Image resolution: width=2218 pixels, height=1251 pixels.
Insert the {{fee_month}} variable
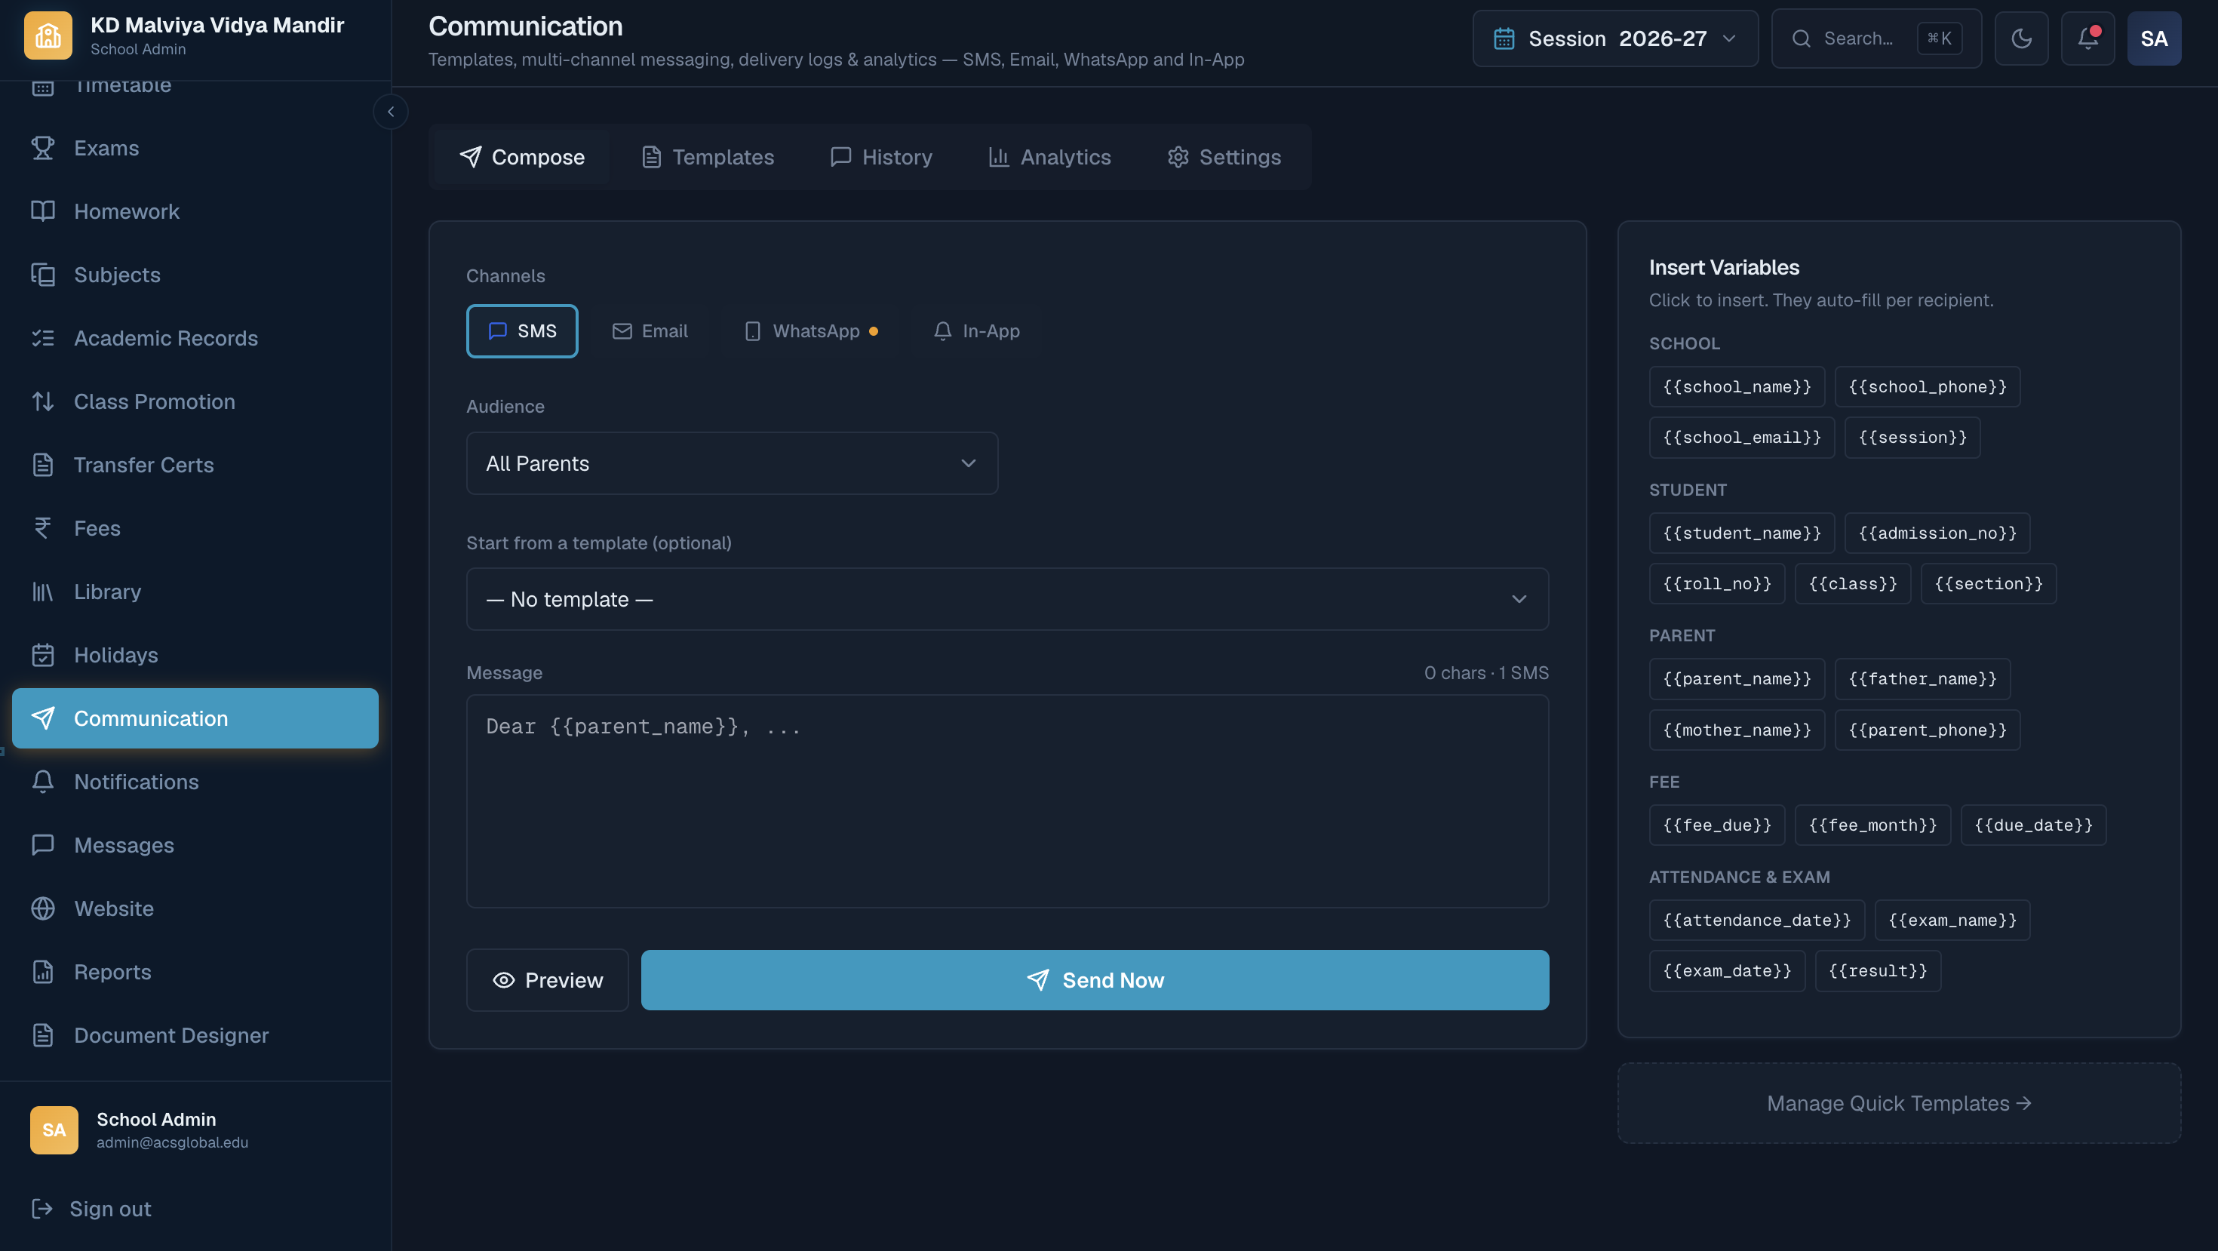click(1872, 825)
